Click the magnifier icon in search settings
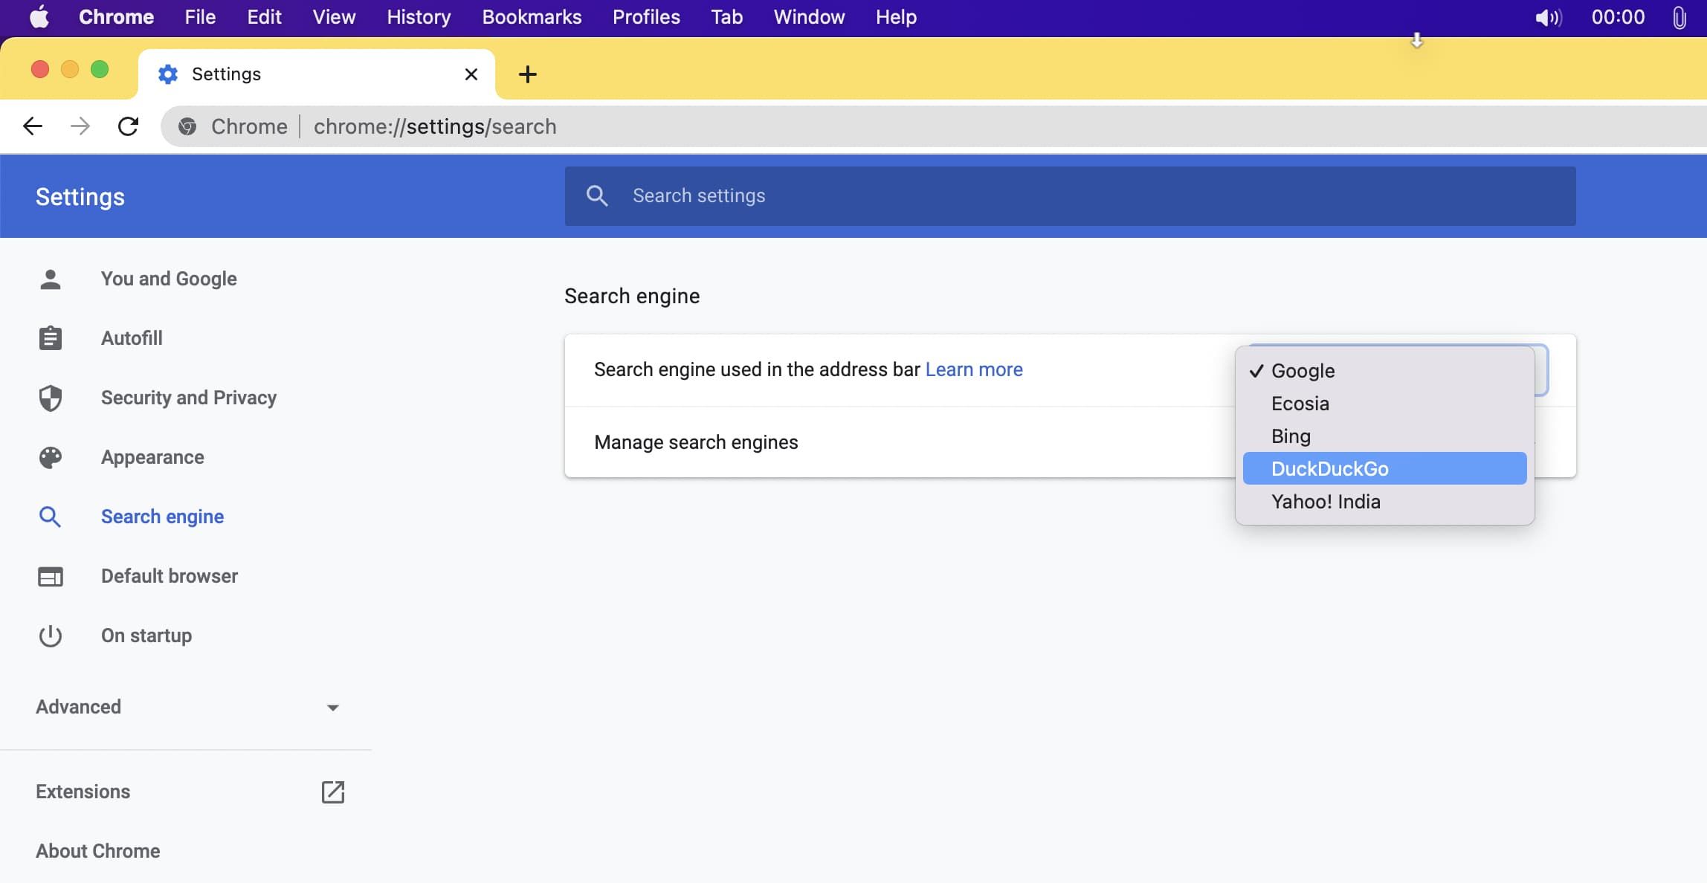 point(597,195)
